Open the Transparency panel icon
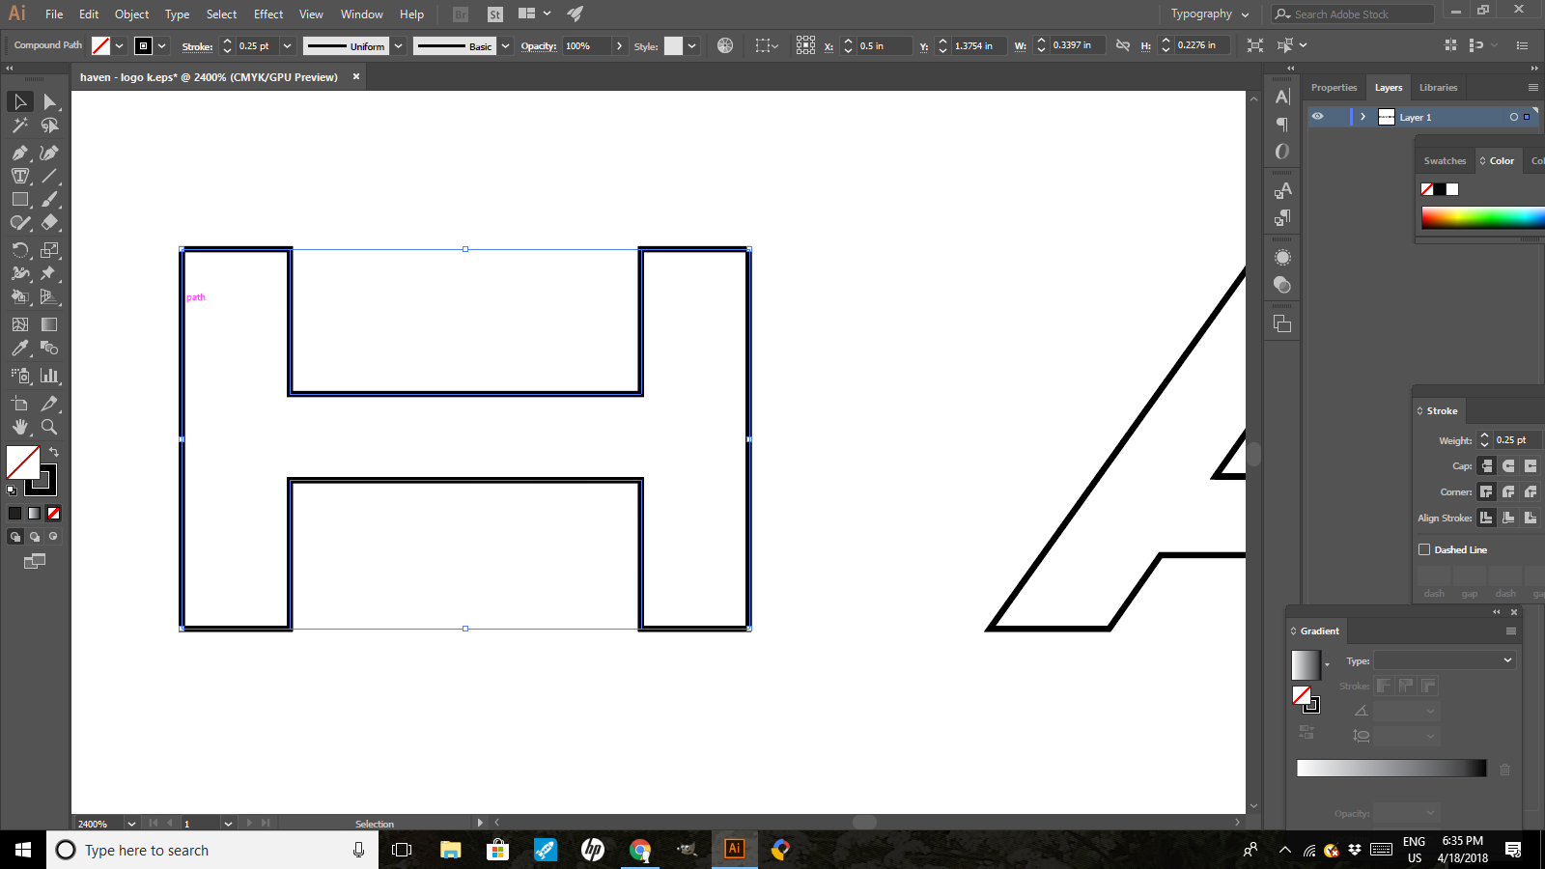 (1282, 285)
